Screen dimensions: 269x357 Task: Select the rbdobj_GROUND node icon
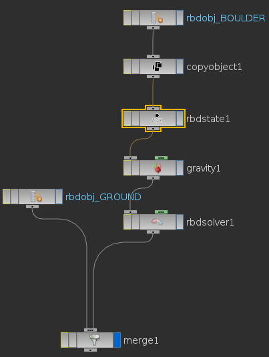click(x=37, y=196)
